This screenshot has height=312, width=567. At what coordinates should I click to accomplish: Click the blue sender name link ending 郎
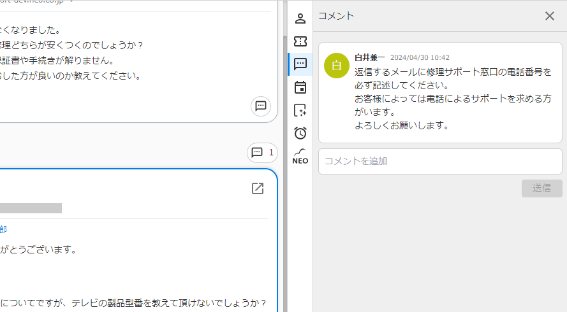pos(3,229)
